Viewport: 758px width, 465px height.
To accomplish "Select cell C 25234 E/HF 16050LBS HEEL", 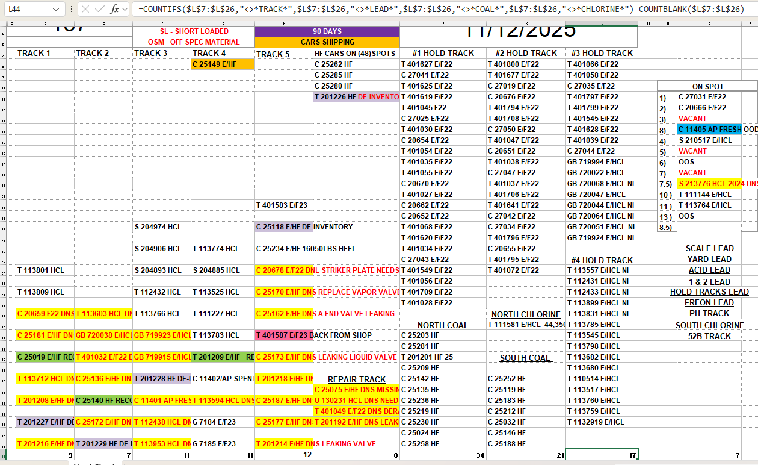I will (284, 248).
